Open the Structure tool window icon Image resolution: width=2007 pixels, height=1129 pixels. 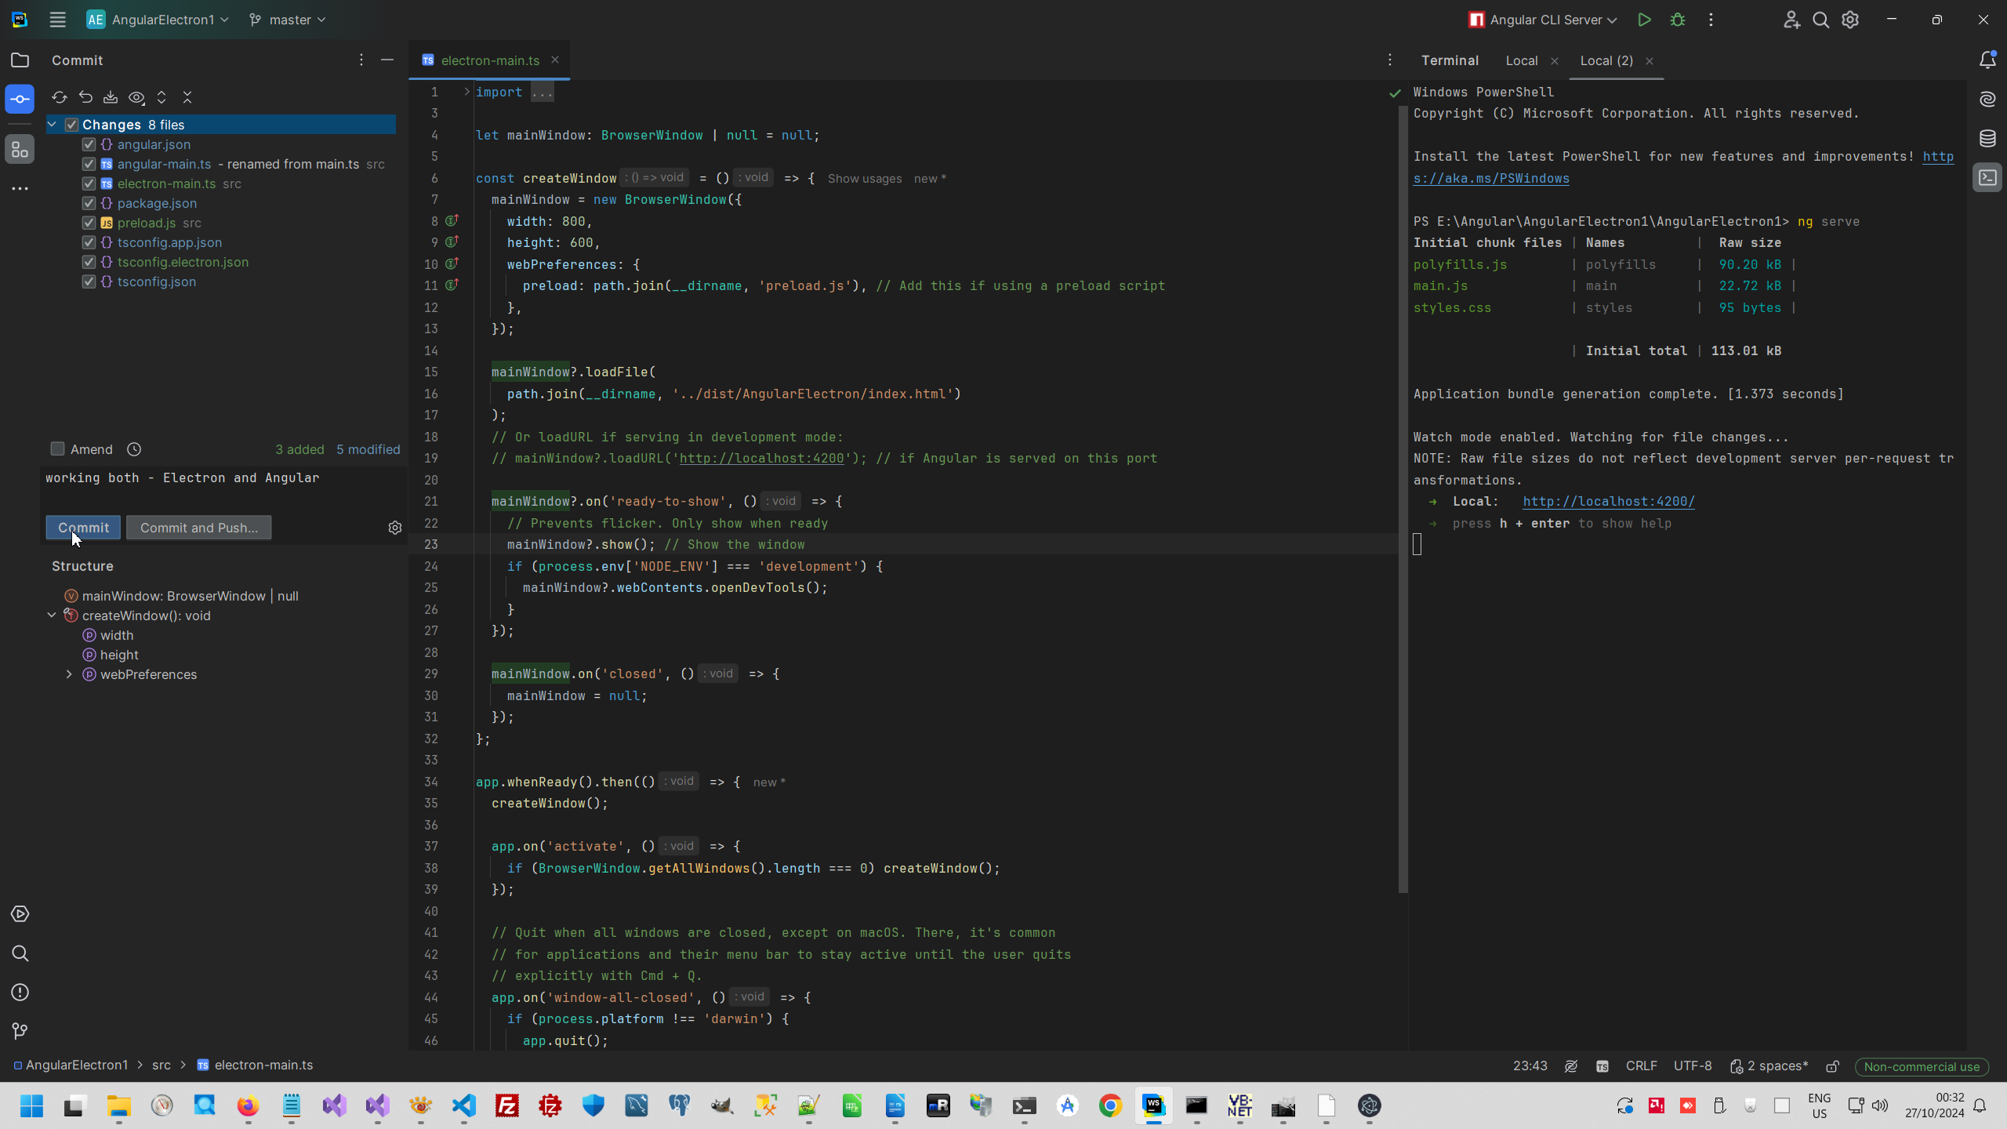[20, 149]
